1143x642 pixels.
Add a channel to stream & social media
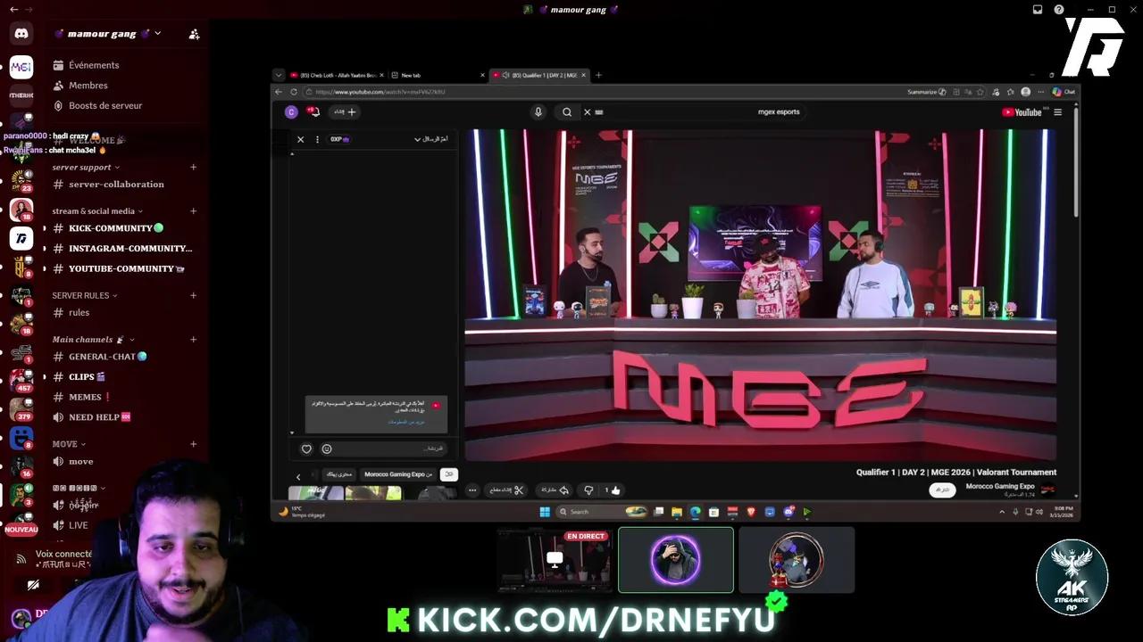tap(194, 211)
